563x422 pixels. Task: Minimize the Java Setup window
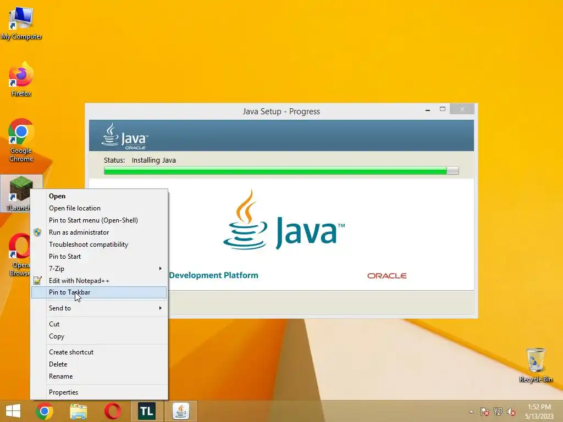click(x=428, y=109)
